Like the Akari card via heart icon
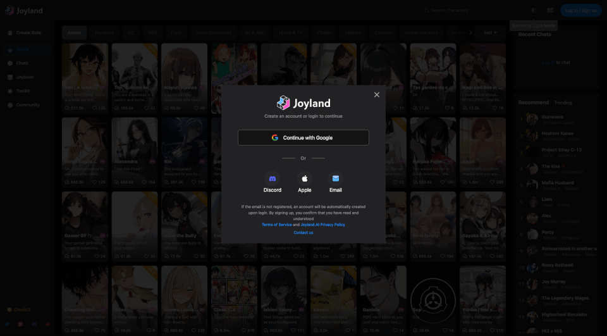607x336 pixels. (x=493, y=182)
